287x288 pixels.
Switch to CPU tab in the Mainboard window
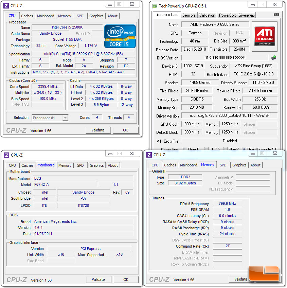(12, 165)
